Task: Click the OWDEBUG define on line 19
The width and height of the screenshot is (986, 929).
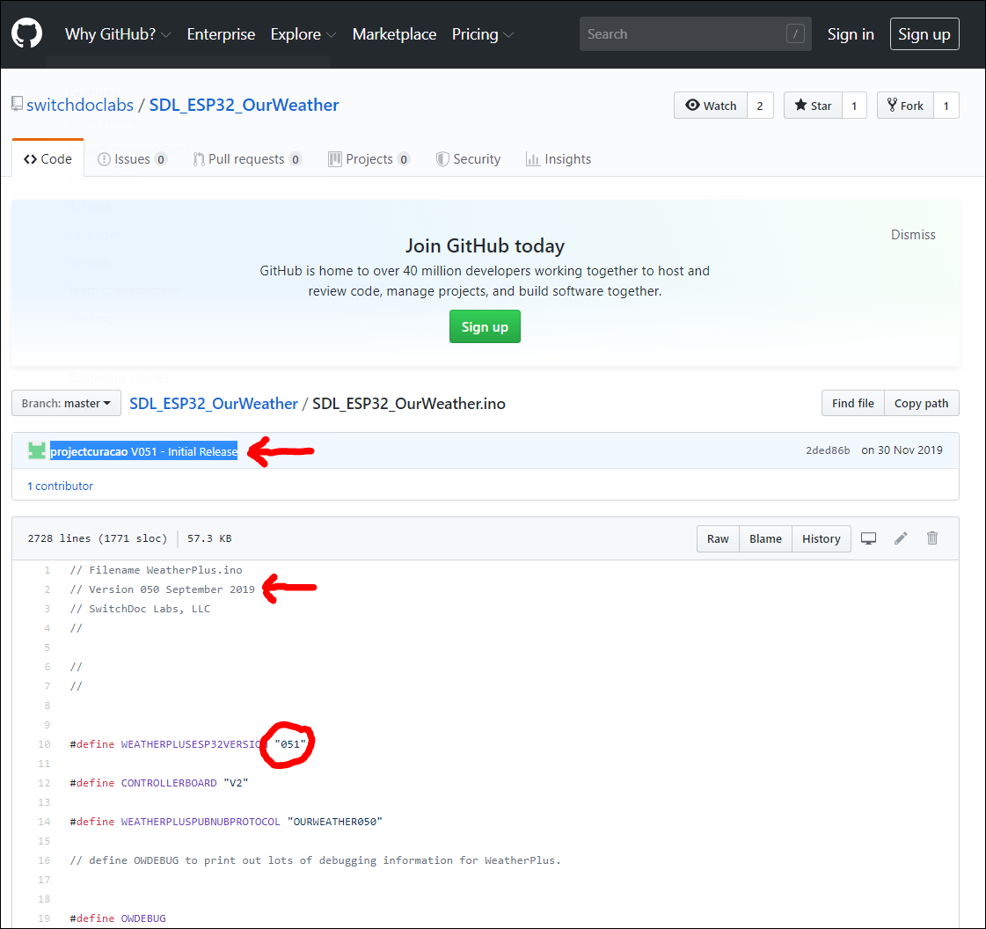Action: click(143, 918)
